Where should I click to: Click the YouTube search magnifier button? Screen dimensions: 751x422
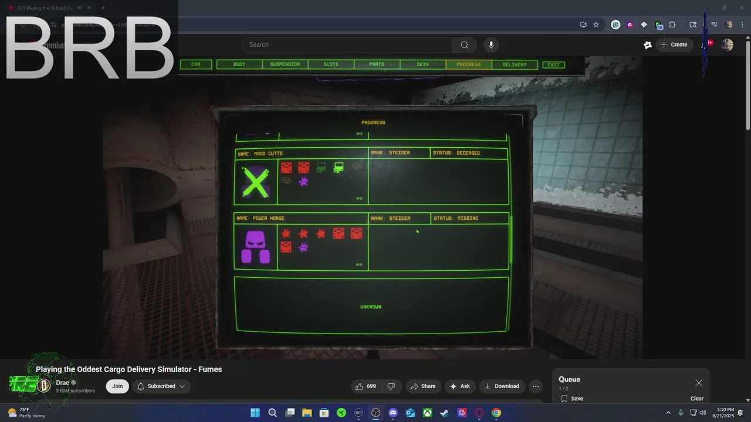pyautogui.click(x=464, y=45)
